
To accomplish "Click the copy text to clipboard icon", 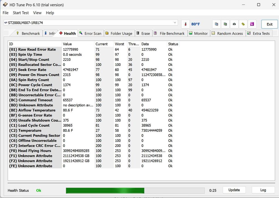I will point(216,24).
